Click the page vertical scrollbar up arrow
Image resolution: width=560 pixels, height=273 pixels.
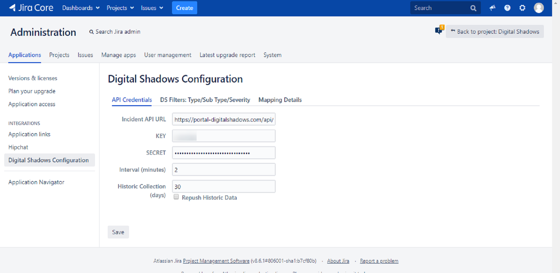(556, 3)
